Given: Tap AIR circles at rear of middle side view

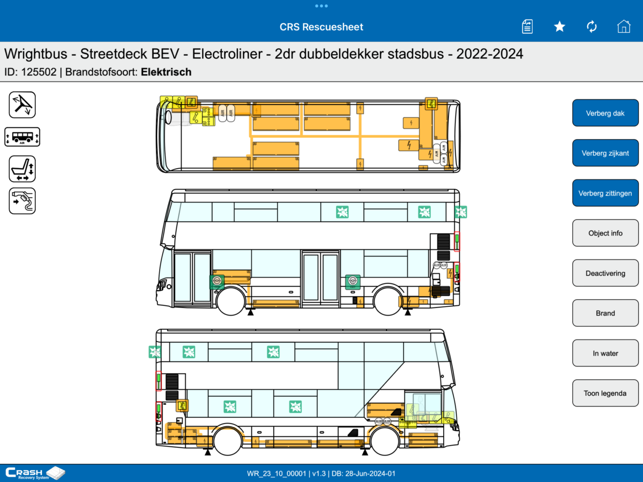Looking at the screenshot, I should 440,265.
